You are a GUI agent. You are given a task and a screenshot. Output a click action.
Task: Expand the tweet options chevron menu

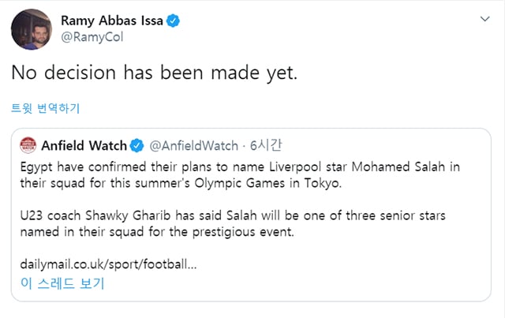coord(484,19)
